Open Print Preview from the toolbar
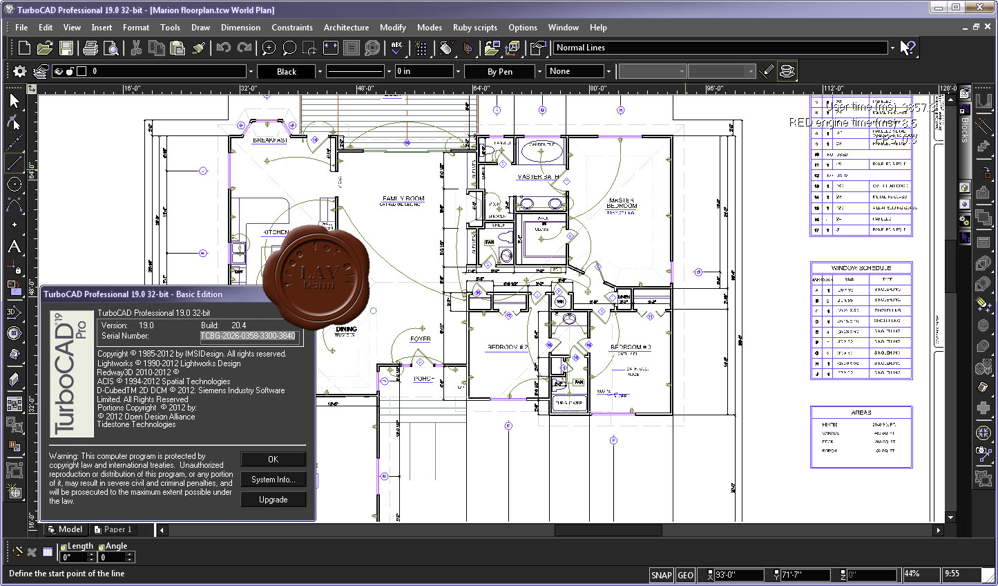Screen dimensions: 998x586 coord(111,48)
